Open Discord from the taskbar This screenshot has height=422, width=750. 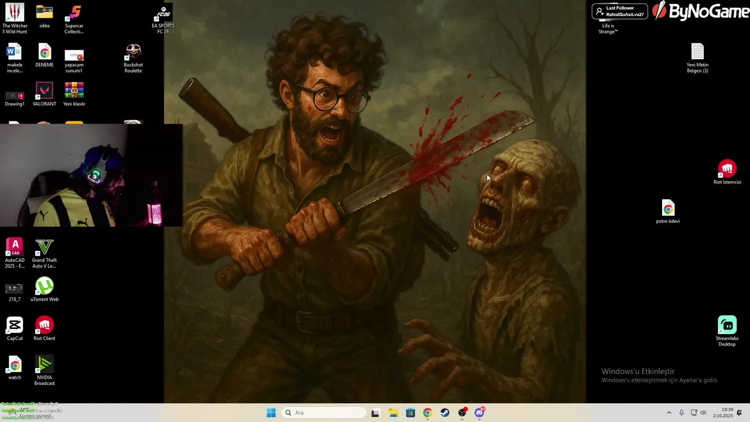(x=479, y=413)
